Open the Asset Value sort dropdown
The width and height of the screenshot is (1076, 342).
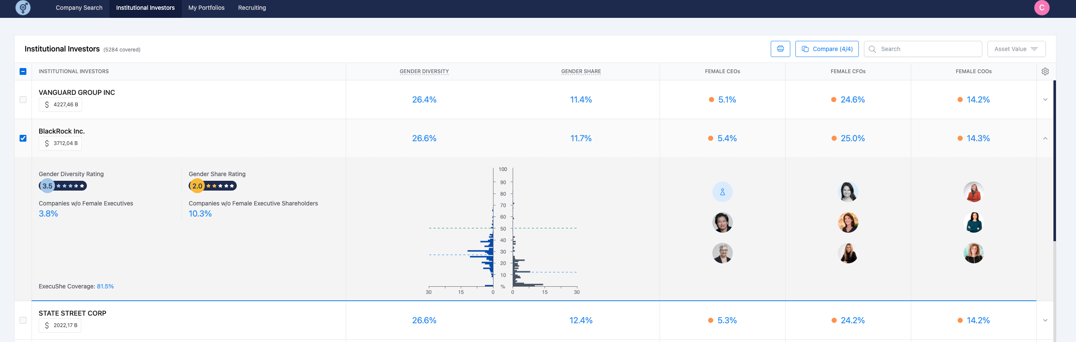pyautogui.click(x=1016, y=49)
